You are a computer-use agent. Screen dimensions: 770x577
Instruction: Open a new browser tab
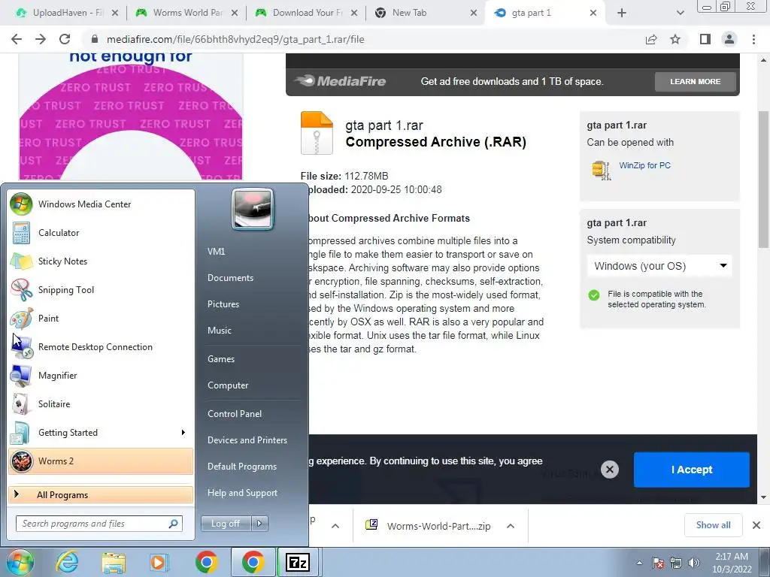[622, 13]
